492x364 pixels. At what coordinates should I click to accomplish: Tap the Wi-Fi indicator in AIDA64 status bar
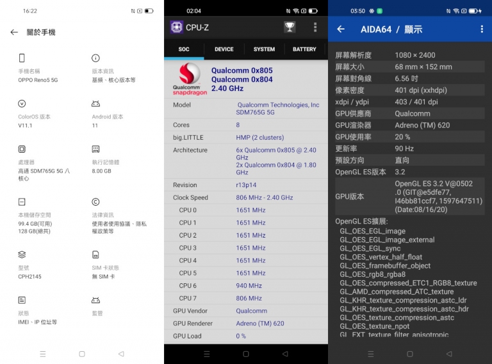click(x=456, y=11)
